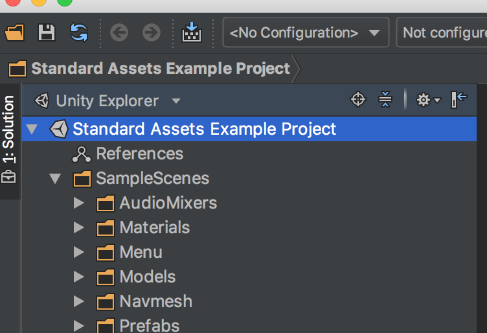The height and width of the screenshot is (333, 487).
Task: Open the No Configuration dropdown
Action: coord(306,32)
